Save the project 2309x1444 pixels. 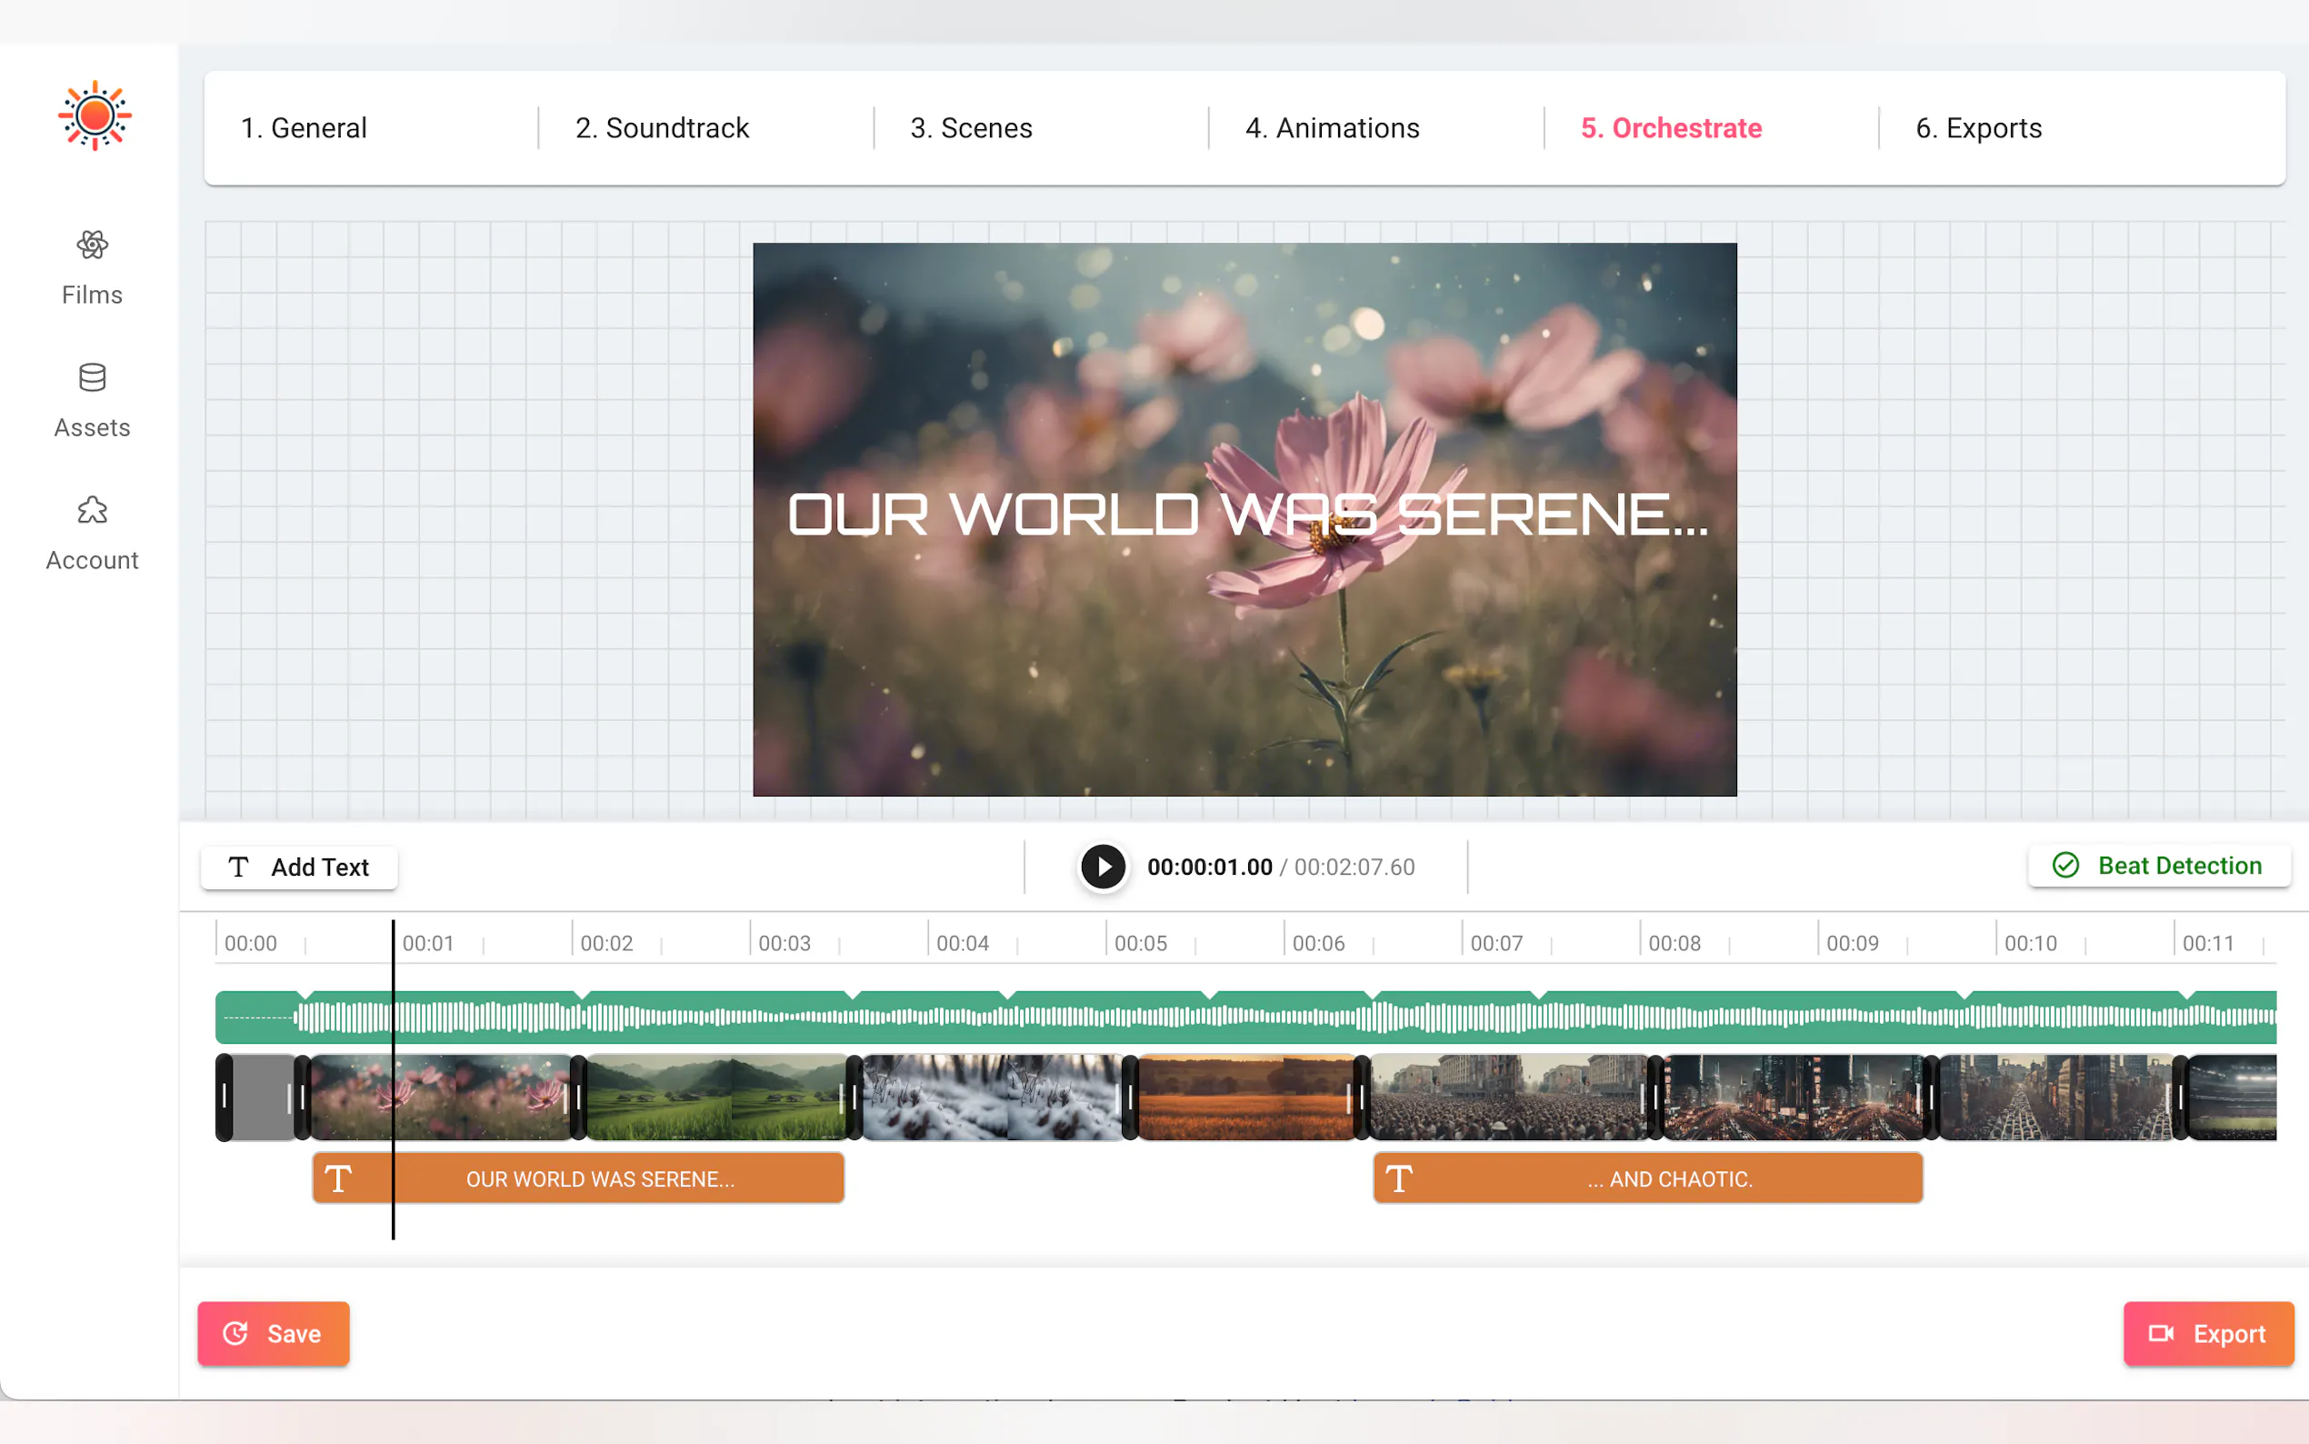(273, 1333)
